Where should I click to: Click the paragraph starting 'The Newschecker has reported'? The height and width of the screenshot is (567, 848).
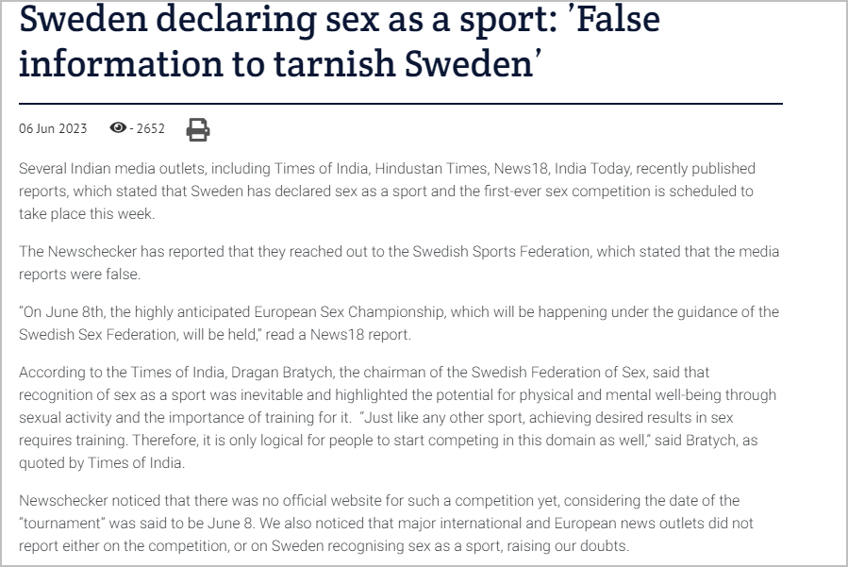399,263
